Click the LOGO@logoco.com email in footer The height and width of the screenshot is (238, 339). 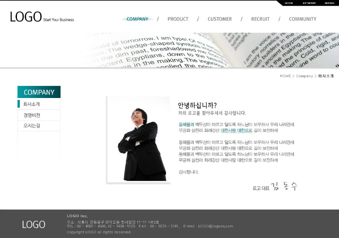click(x=216, y=226)
